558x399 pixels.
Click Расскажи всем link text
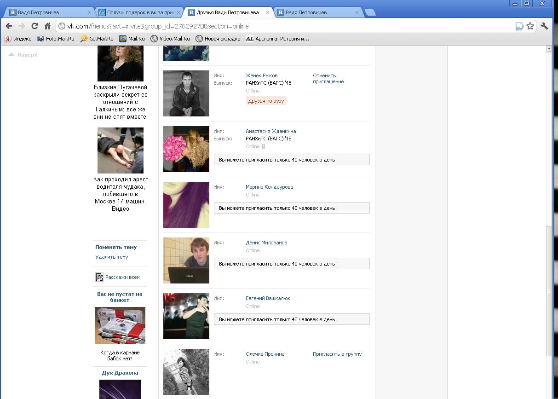click(x=122, y=277)
